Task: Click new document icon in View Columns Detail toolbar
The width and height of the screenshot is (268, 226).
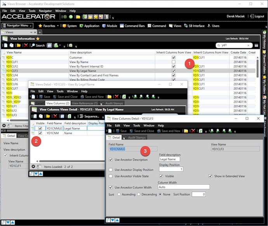Action: click(110, 131)
